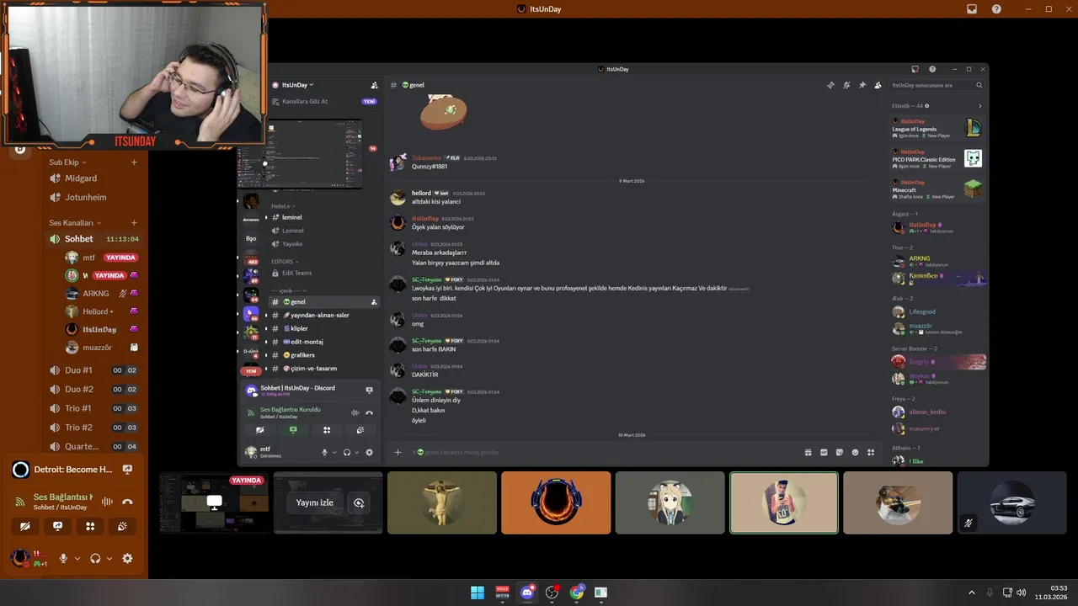Click the YAYINDA stream thumbnail tile
This screenshot has height=606, width=1078.
(215, 502)
